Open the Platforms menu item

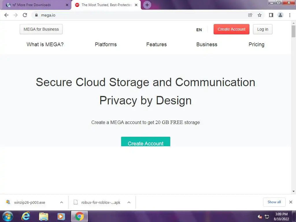(x=106, y=45)
